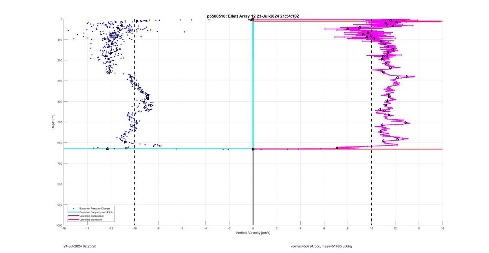Click depth axis tick label '400'

(x=59, y=102)
